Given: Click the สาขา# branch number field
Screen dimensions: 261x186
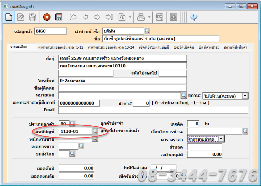Looking at the screenshot, I should [141, 103].
